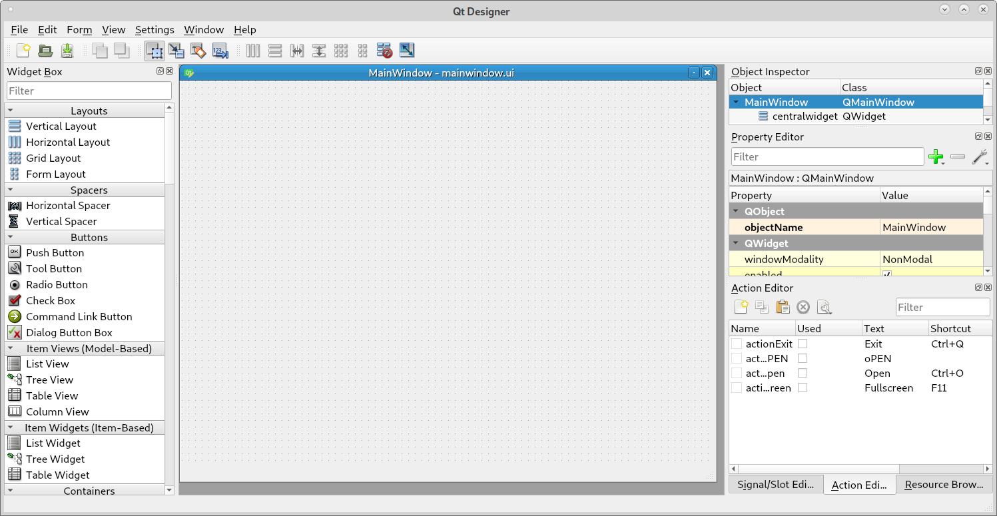
Task: Add a dynamic property with green plus
Action: (x=936, y=157)
